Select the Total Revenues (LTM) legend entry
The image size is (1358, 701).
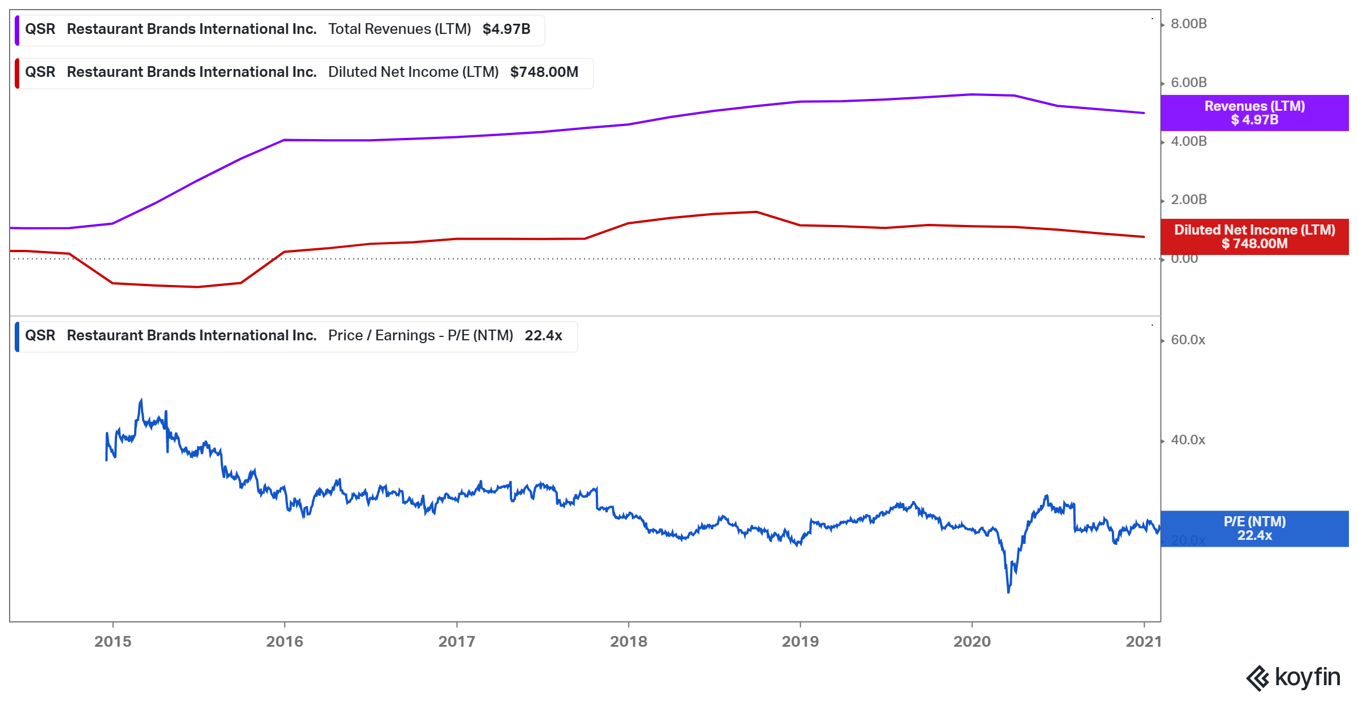click(x=399, y=29)
